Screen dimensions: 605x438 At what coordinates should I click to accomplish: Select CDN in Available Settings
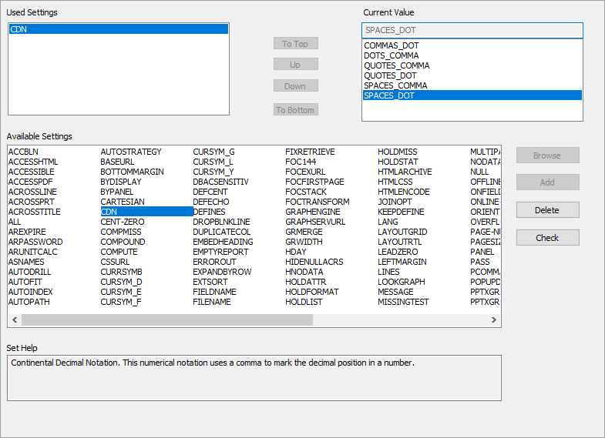pyautogui.click(x=146, y=212)
